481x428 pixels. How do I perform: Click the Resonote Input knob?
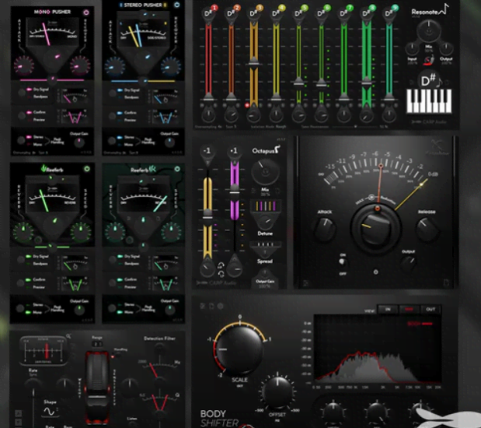[412, 49]
